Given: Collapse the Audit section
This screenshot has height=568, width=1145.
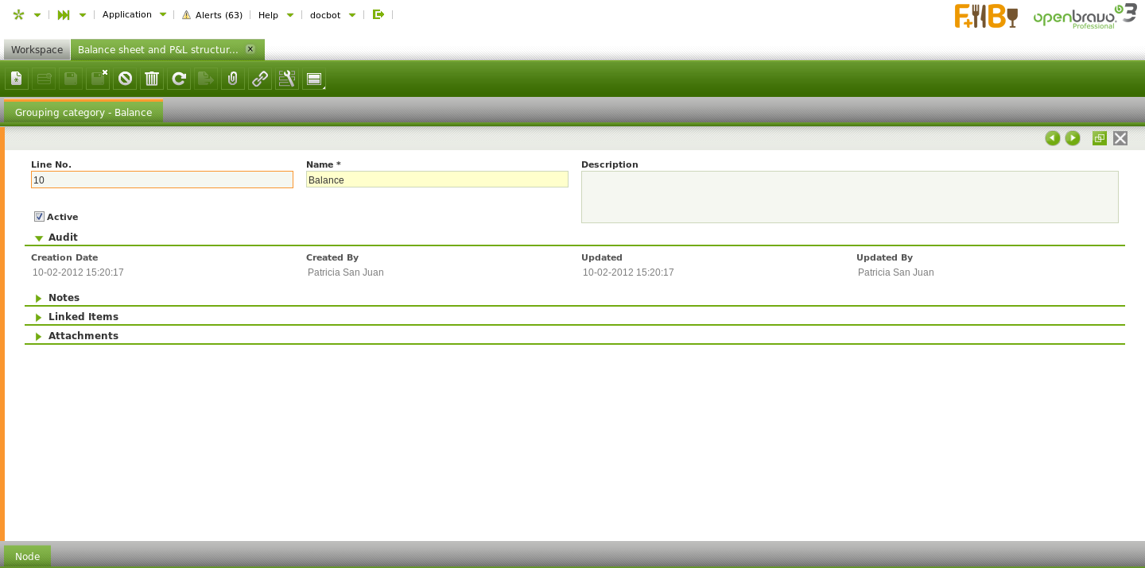Looking at the screenshot, I should [x=39, y=238].
